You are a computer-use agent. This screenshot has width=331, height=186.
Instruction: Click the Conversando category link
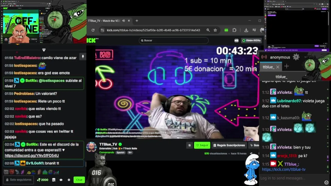tap(107, 152)
